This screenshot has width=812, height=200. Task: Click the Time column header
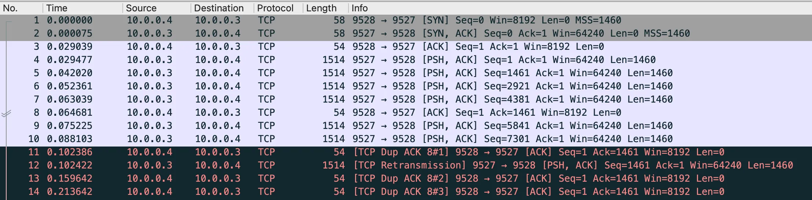[x=57, y=8]
